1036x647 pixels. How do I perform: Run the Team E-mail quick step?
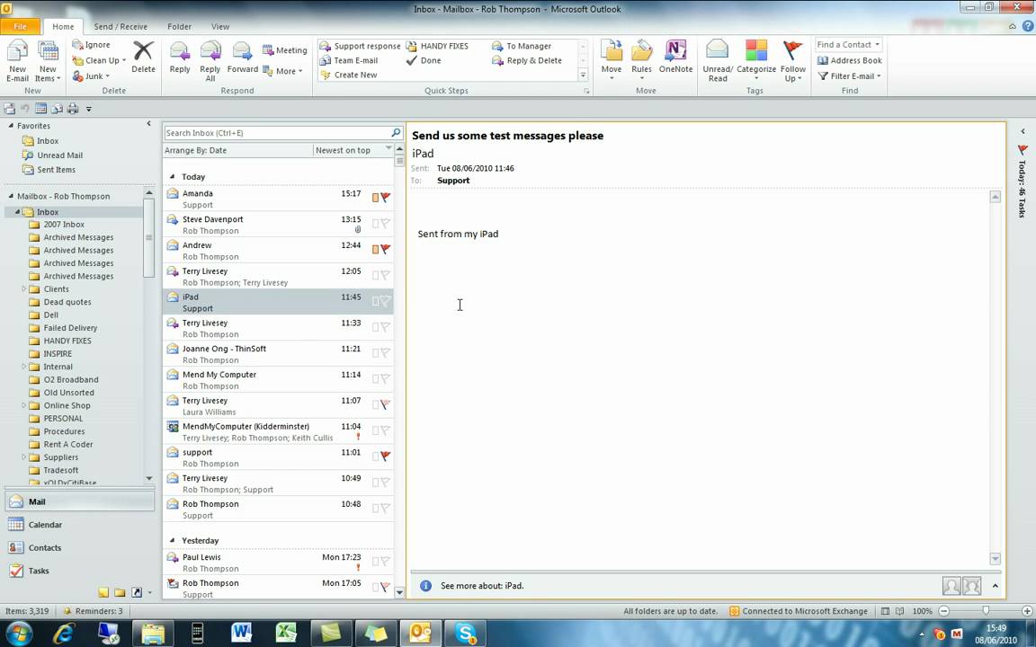tap(349, 60)
